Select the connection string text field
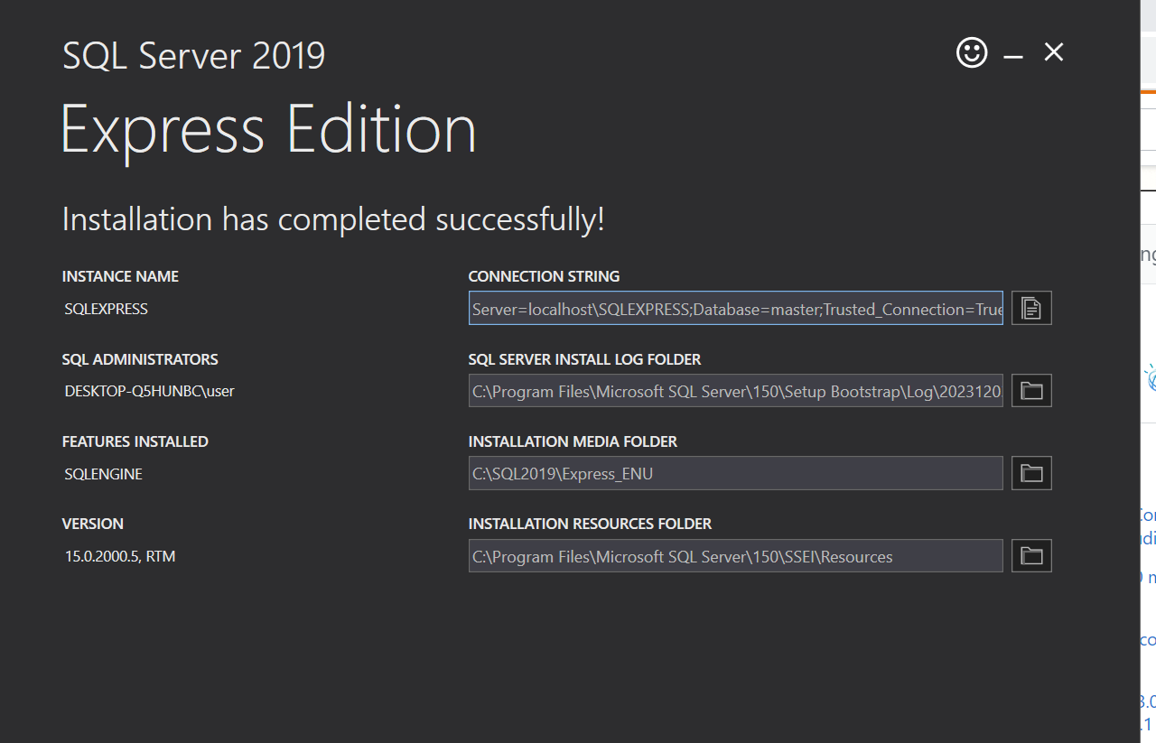1156x743 pixels. (735, 308)
